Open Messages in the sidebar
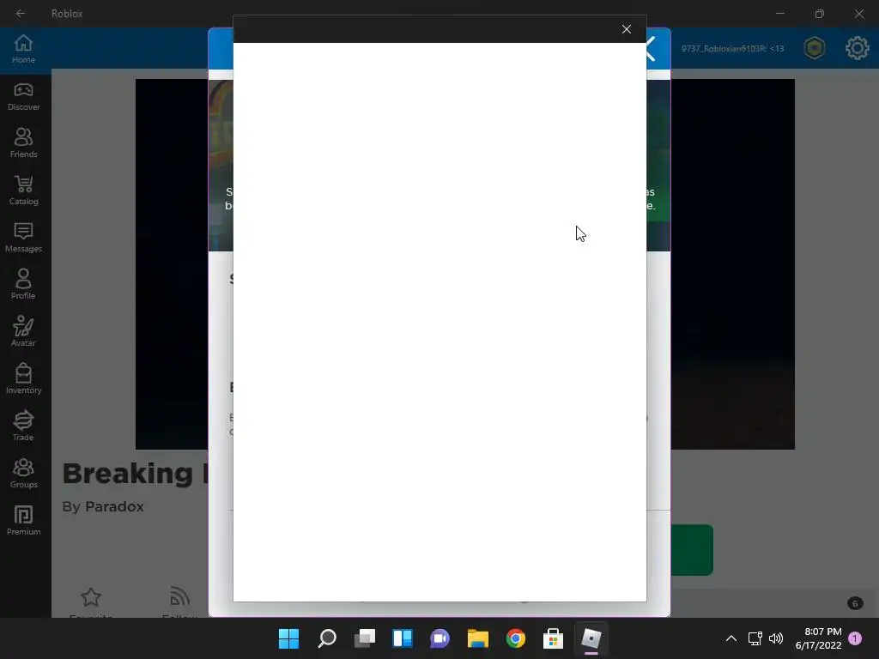The height and width of the screenshot is (659, 879). point(23,238)
